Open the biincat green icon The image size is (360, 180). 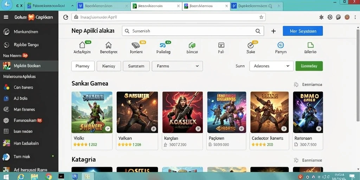coord(192,45)
